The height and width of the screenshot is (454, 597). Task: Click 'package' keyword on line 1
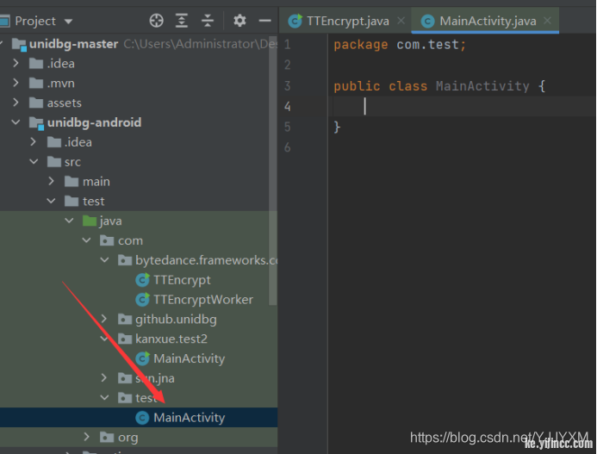[x=361, y=45]
